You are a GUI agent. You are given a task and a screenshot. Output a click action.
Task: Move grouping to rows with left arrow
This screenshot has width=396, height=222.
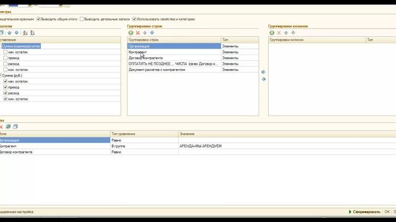pos(264,79)
